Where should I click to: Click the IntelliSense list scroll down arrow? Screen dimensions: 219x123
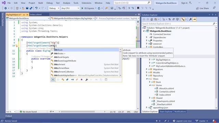(x=120, y=76)
